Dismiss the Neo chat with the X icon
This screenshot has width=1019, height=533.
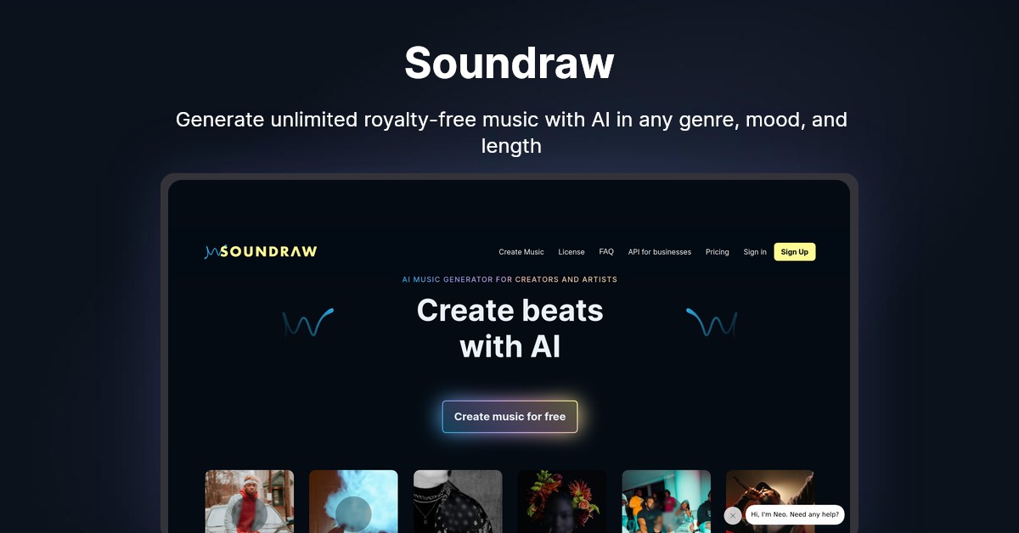(x=733, y=515)
